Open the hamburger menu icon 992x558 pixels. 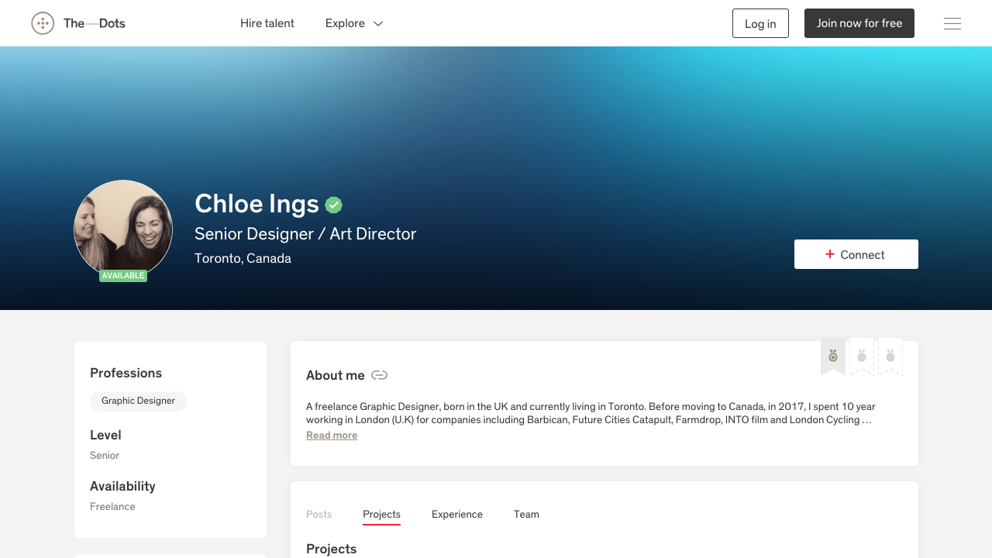[952, 23]
